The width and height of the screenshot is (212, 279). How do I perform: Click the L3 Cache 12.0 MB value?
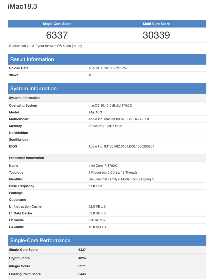[x=97, y=227]
